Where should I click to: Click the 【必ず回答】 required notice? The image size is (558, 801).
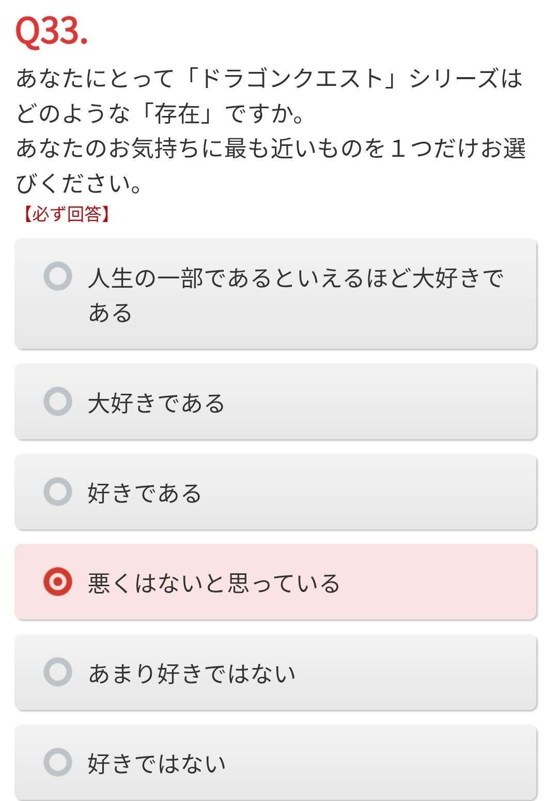coord(66,214)
